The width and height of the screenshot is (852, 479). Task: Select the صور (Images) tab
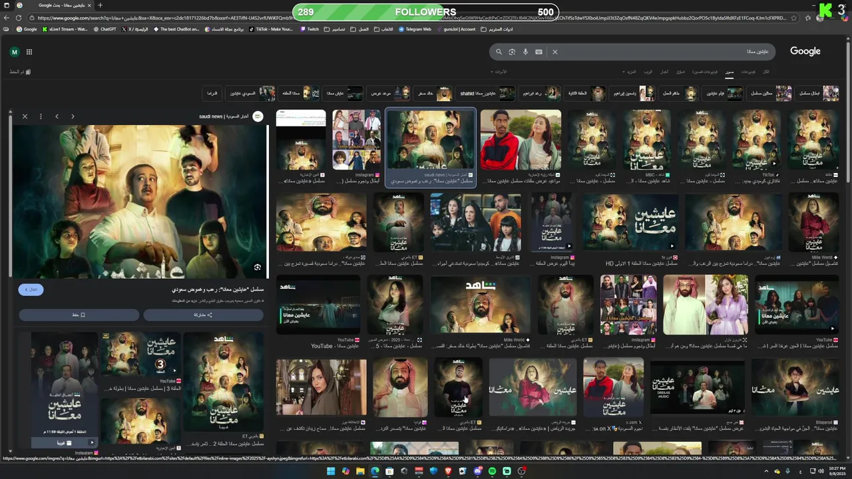[730, 71]
